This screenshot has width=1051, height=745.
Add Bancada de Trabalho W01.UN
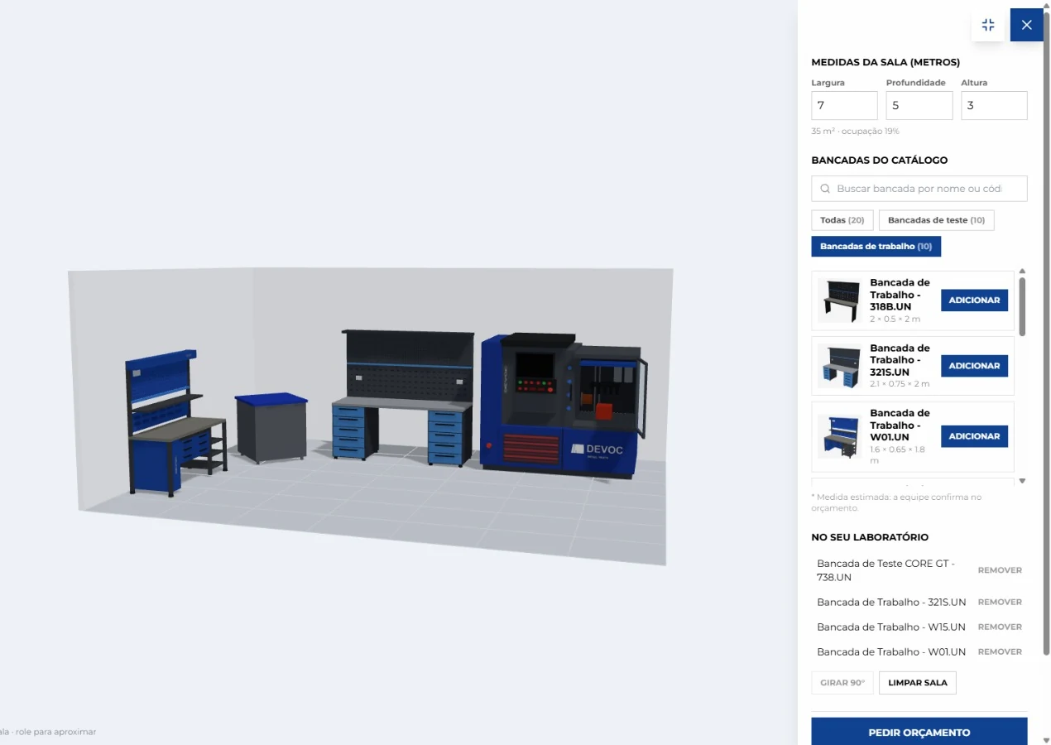[974, 436]
